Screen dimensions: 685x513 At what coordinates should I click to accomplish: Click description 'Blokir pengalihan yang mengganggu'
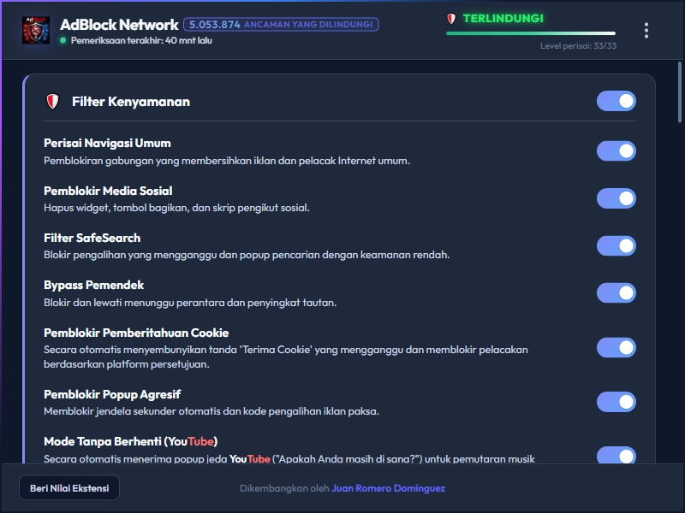point(247,255)
